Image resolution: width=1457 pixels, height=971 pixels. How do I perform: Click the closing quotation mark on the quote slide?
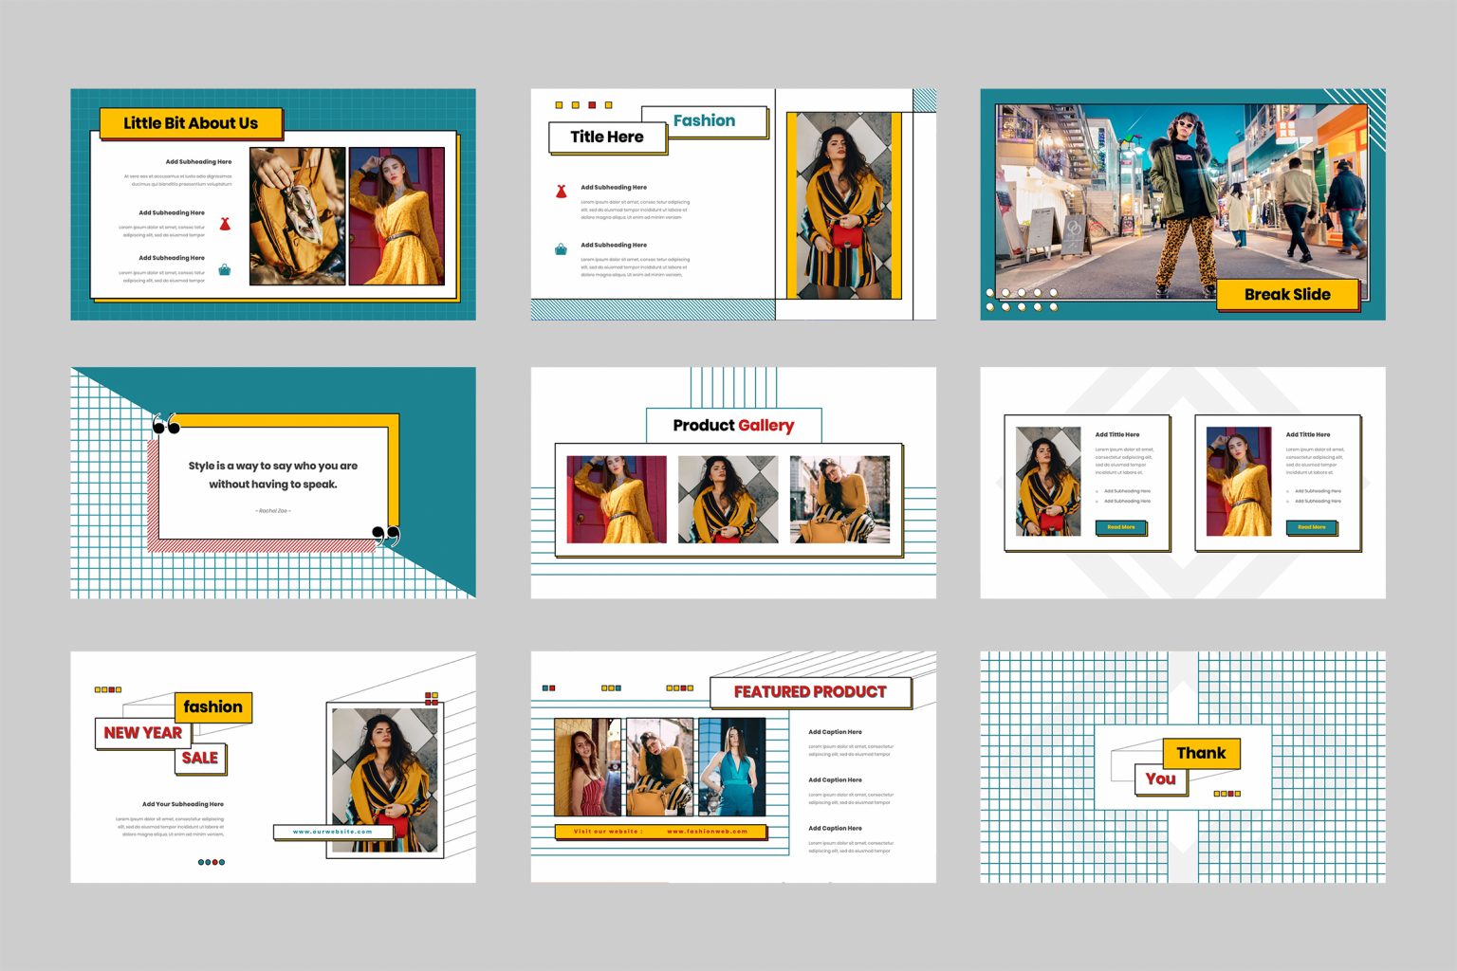[385, 533]
